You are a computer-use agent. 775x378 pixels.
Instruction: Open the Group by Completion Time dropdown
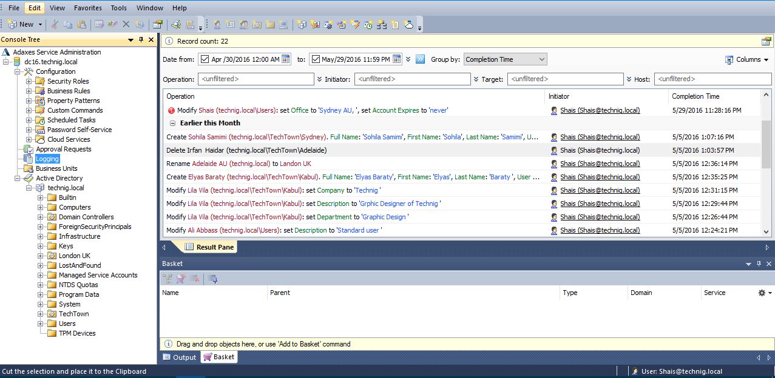coord(505,59)
